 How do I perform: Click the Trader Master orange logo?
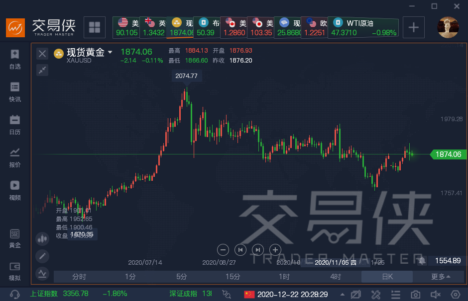click(x=15, y=28)
